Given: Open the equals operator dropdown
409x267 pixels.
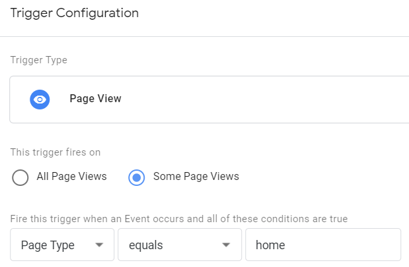Looking at the screenshot, I should point(180,245).
